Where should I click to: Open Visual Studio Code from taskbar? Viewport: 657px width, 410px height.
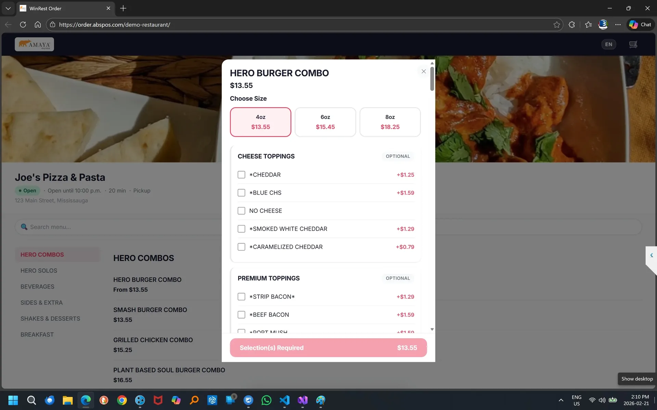point(284,400)
